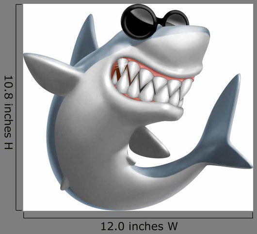The image size is (257, 234).
Task: Select the "12.0 inches W" width label
Action: 139,226
